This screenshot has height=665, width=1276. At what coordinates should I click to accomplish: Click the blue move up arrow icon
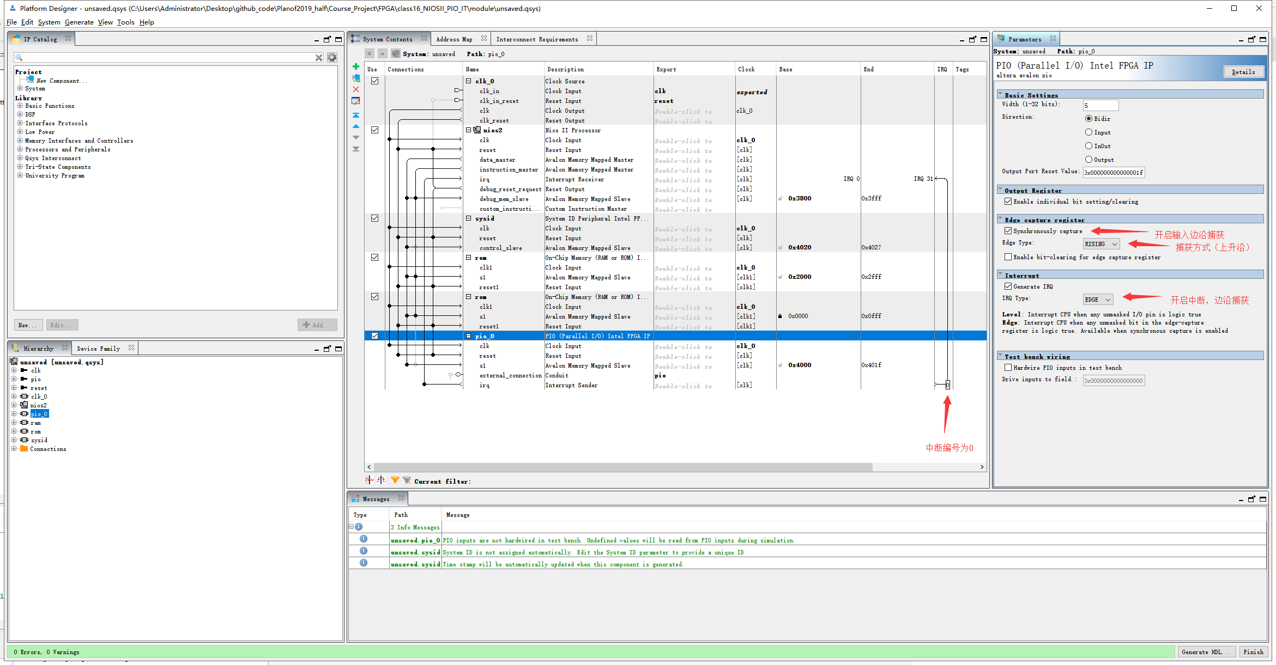(356, 126)
